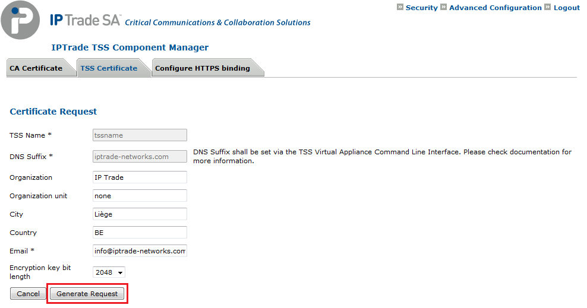Click the IP Trade circular logo

tap(20, 20)
